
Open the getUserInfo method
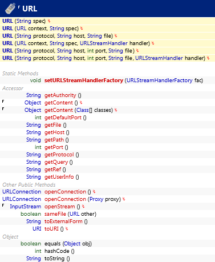pyautogui.click(x=59, y=177)
